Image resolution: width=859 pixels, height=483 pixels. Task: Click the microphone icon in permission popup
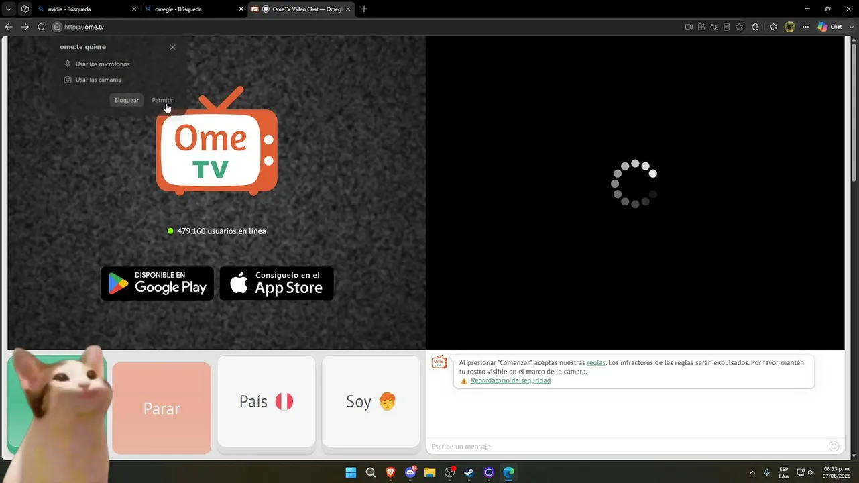click(68, 64)
